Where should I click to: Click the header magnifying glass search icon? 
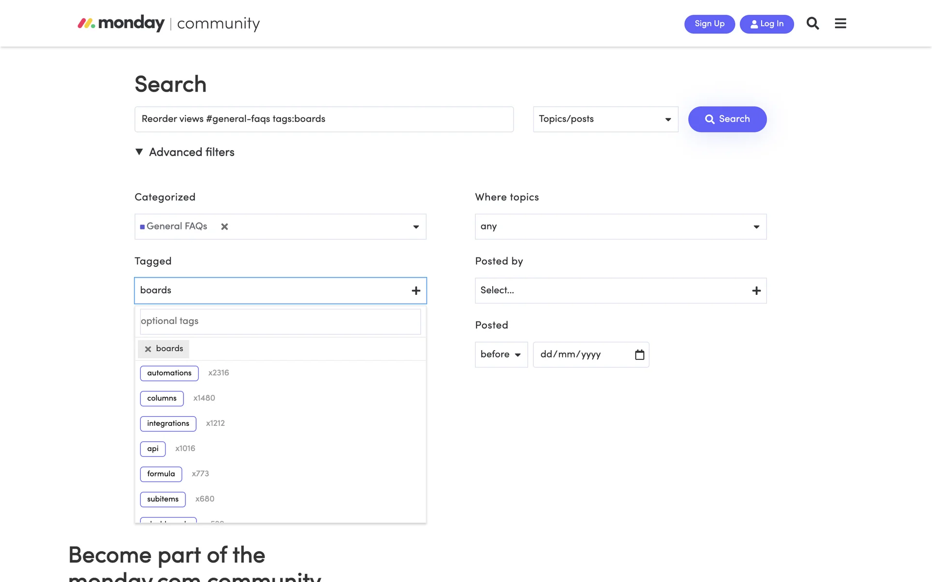813,23
